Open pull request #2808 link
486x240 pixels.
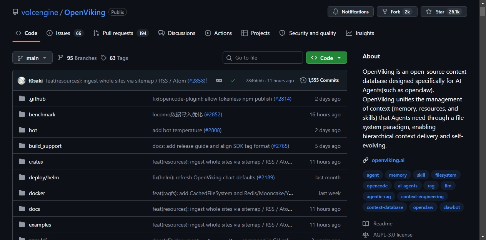(213, 130)
